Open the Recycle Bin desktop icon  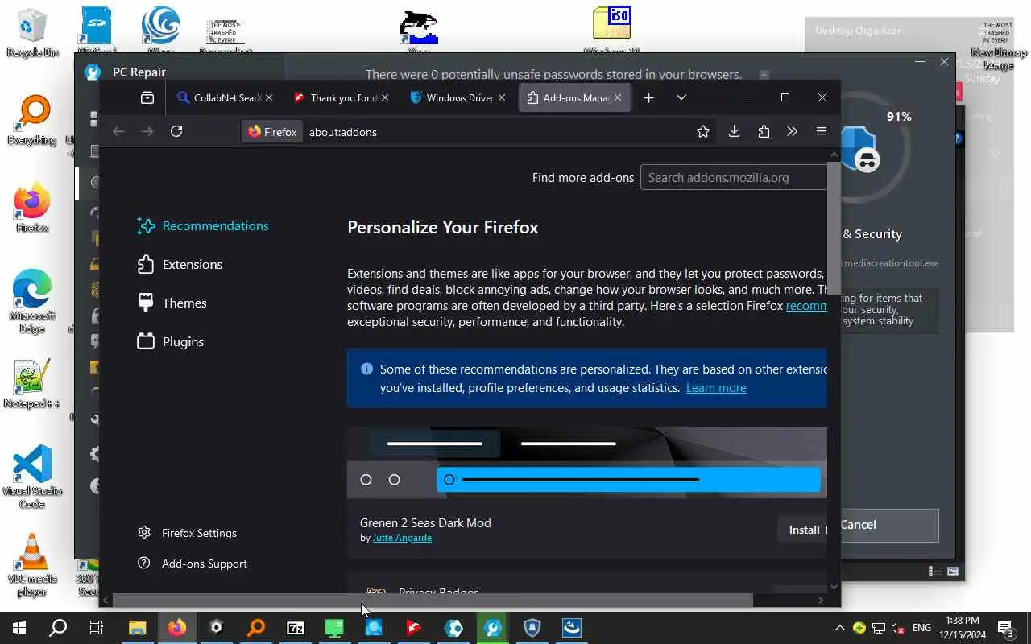point(32,34)
